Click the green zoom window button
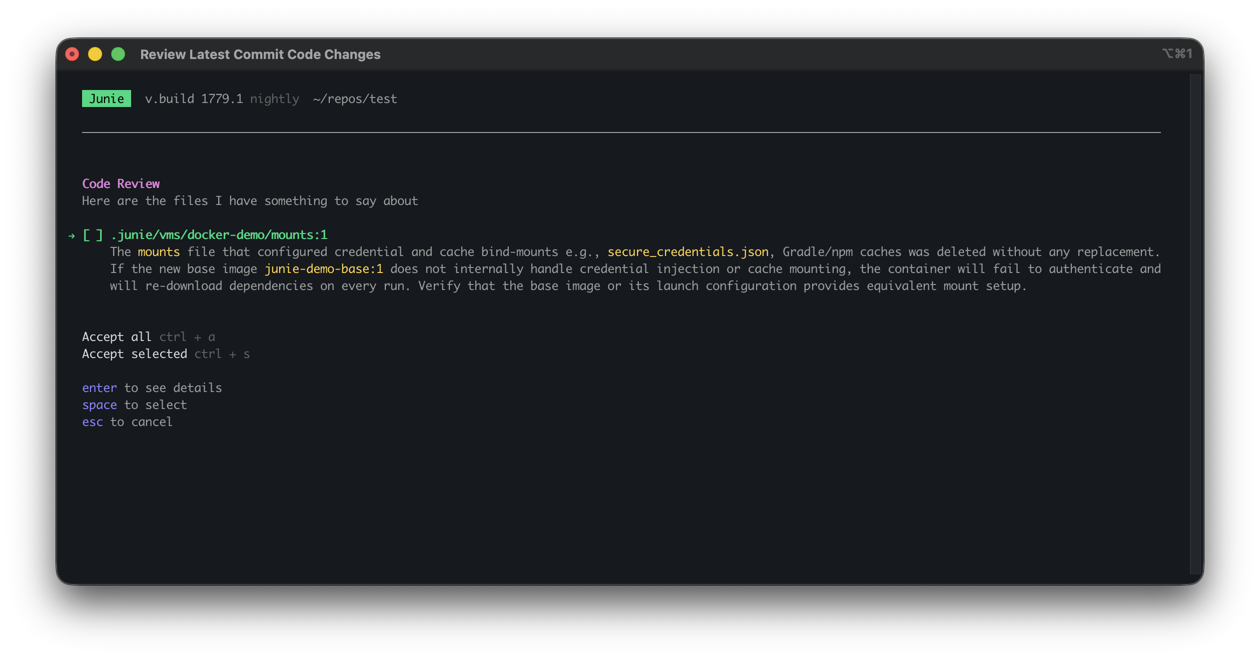1260x659 pixels. pos(118,54)
